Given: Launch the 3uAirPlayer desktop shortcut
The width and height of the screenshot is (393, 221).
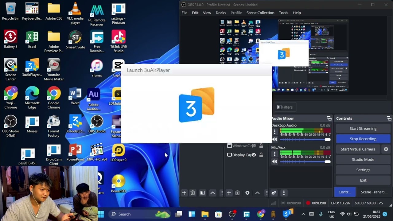Looking at the screenshot, I should coord(32,68).
